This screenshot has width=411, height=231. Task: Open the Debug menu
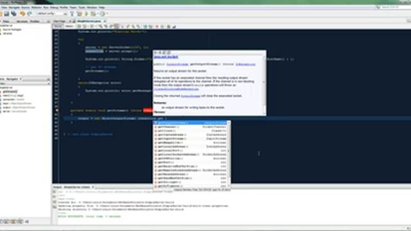click(x=54, y=7)
